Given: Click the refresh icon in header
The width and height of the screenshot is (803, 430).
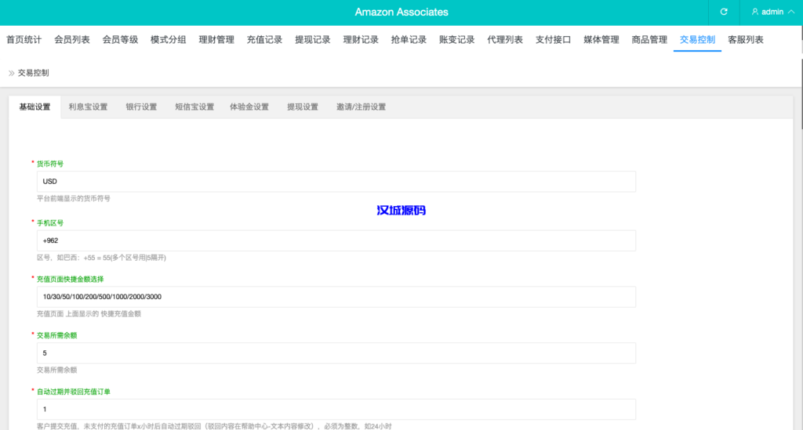Looking at the screenshot, I should pyautogui.click(x=724, y=12).
